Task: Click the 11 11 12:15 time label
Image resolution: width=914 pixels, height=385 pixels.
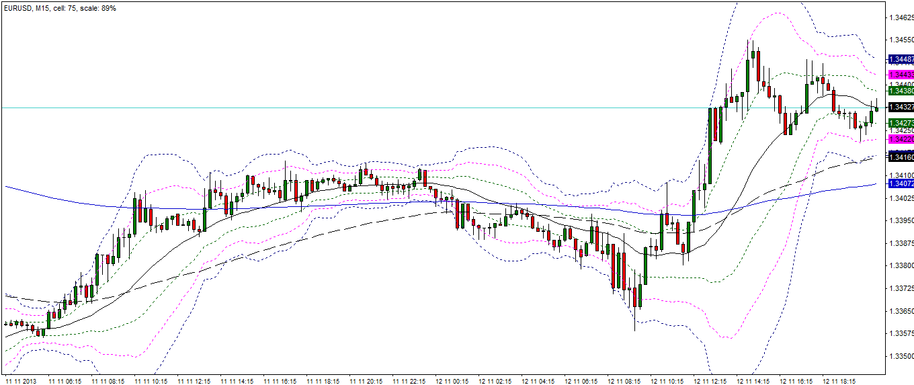Action: tap(194, 380)
